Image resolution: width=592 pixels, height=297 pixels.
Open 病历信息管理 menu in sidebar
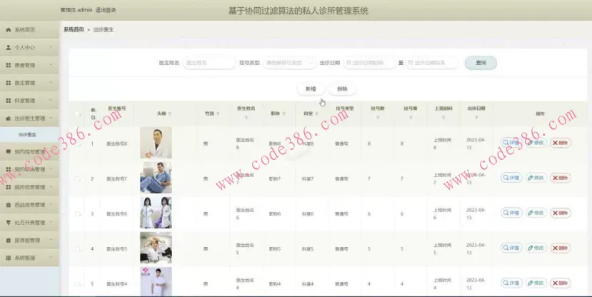pos(29,187)
